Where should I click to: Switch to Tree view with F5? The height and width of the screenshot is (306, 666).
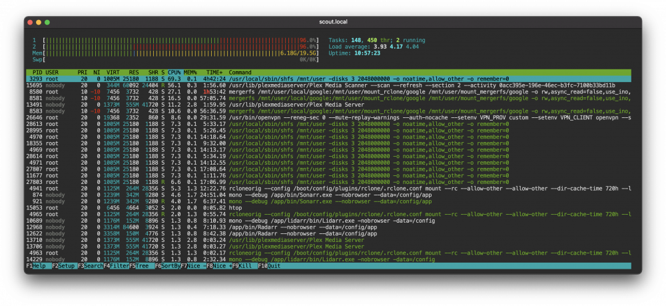[x=142, y=266]
